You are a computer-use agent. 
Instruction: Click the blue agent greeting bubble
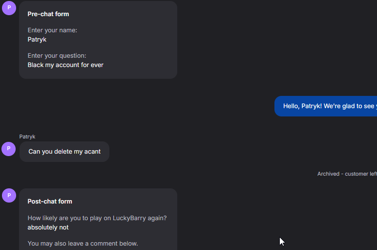click(326, 106)
